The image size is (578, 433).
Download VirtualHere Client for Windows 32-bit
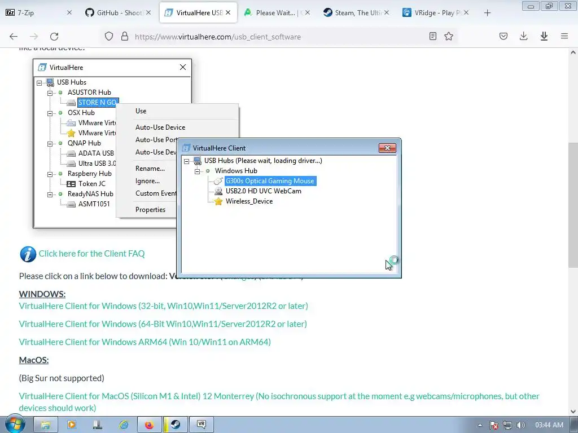click(163, 306)
